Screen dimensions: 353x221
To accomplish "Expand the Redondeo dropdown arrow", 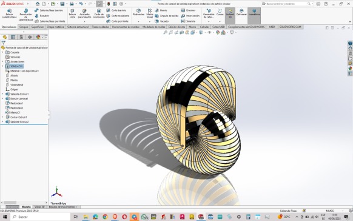I will click(x=138, y=22).
